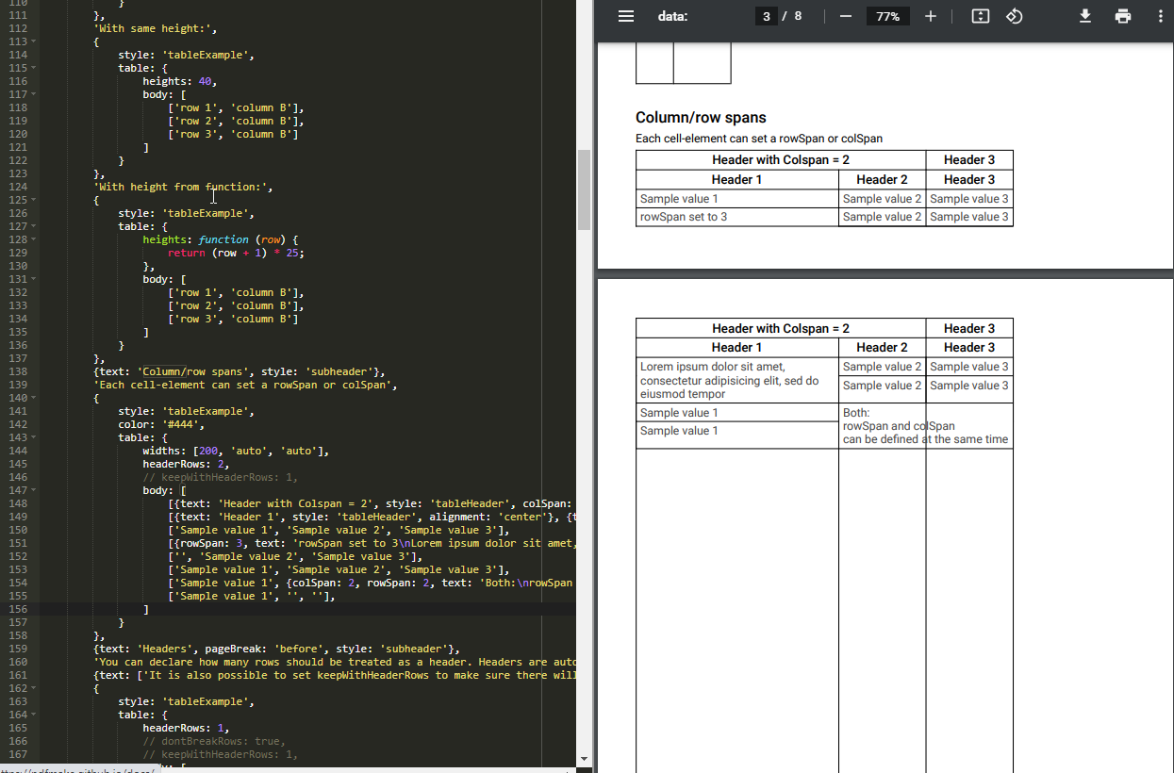The height and width of the screenshot is (773, 1174).
Task: Click the page number input showing 3
Action: click(766, 15)
